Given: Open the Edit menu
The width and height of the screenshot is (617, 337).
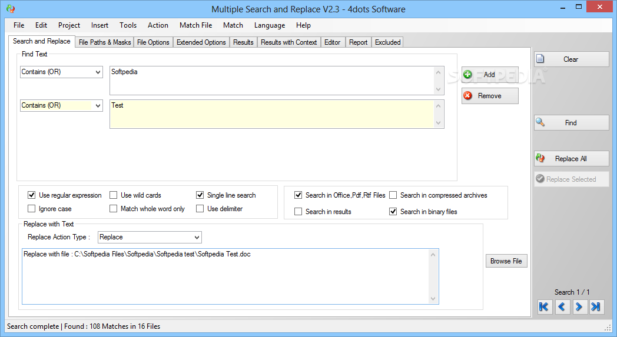Looking at the screenshot, I should tap(41, 25).
